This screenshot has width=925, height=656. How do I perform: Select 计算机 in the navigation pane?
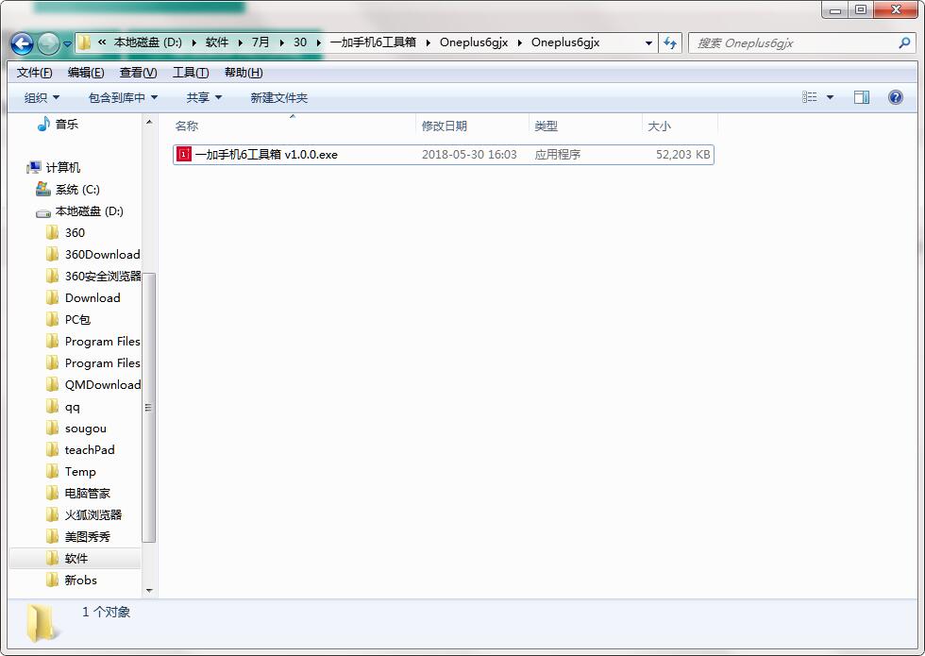click(53, 168)
